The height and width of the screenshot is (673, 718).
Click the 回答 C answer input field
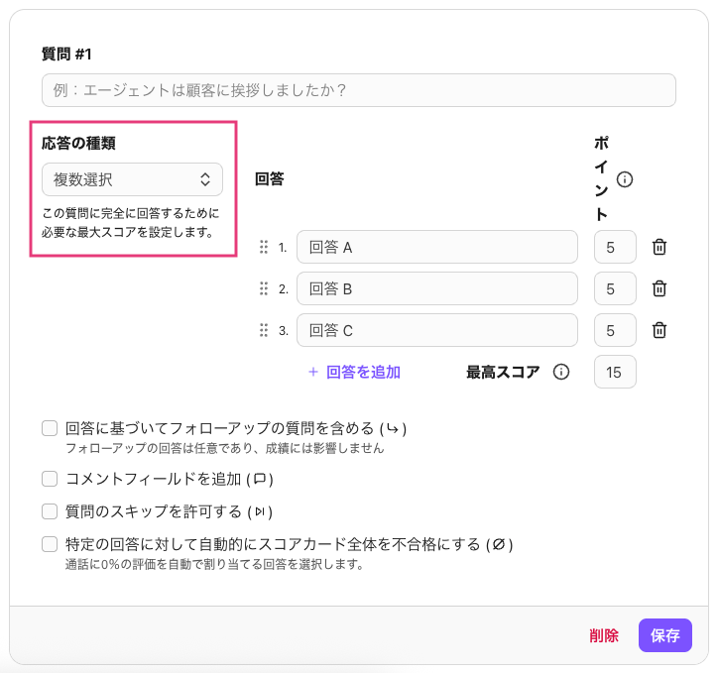pyautogui.click(x=436, y=330)
